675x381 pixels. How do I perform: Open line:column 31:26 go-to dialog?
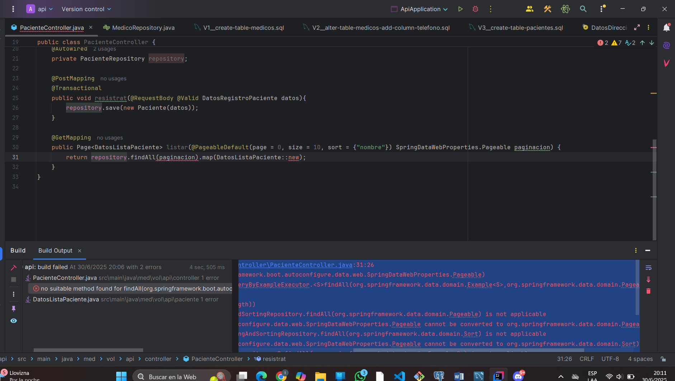coord(565,359)
